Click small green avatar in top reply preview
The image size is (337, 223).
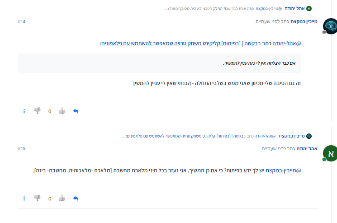tap(309, 9)
